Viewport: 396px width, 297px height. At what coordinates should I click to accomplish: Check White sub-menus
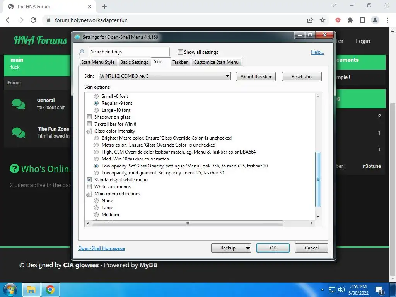[x=89, y=187]
